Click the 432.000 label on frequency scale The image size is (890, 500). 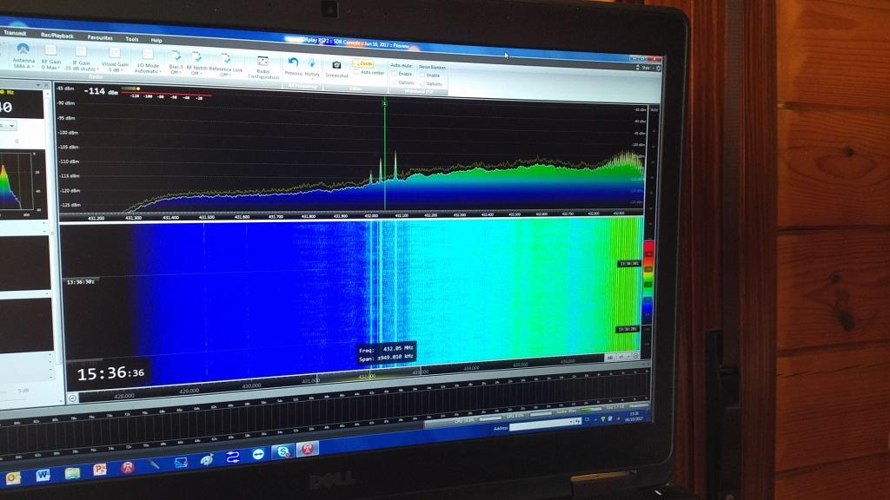(x=371, y=216)
